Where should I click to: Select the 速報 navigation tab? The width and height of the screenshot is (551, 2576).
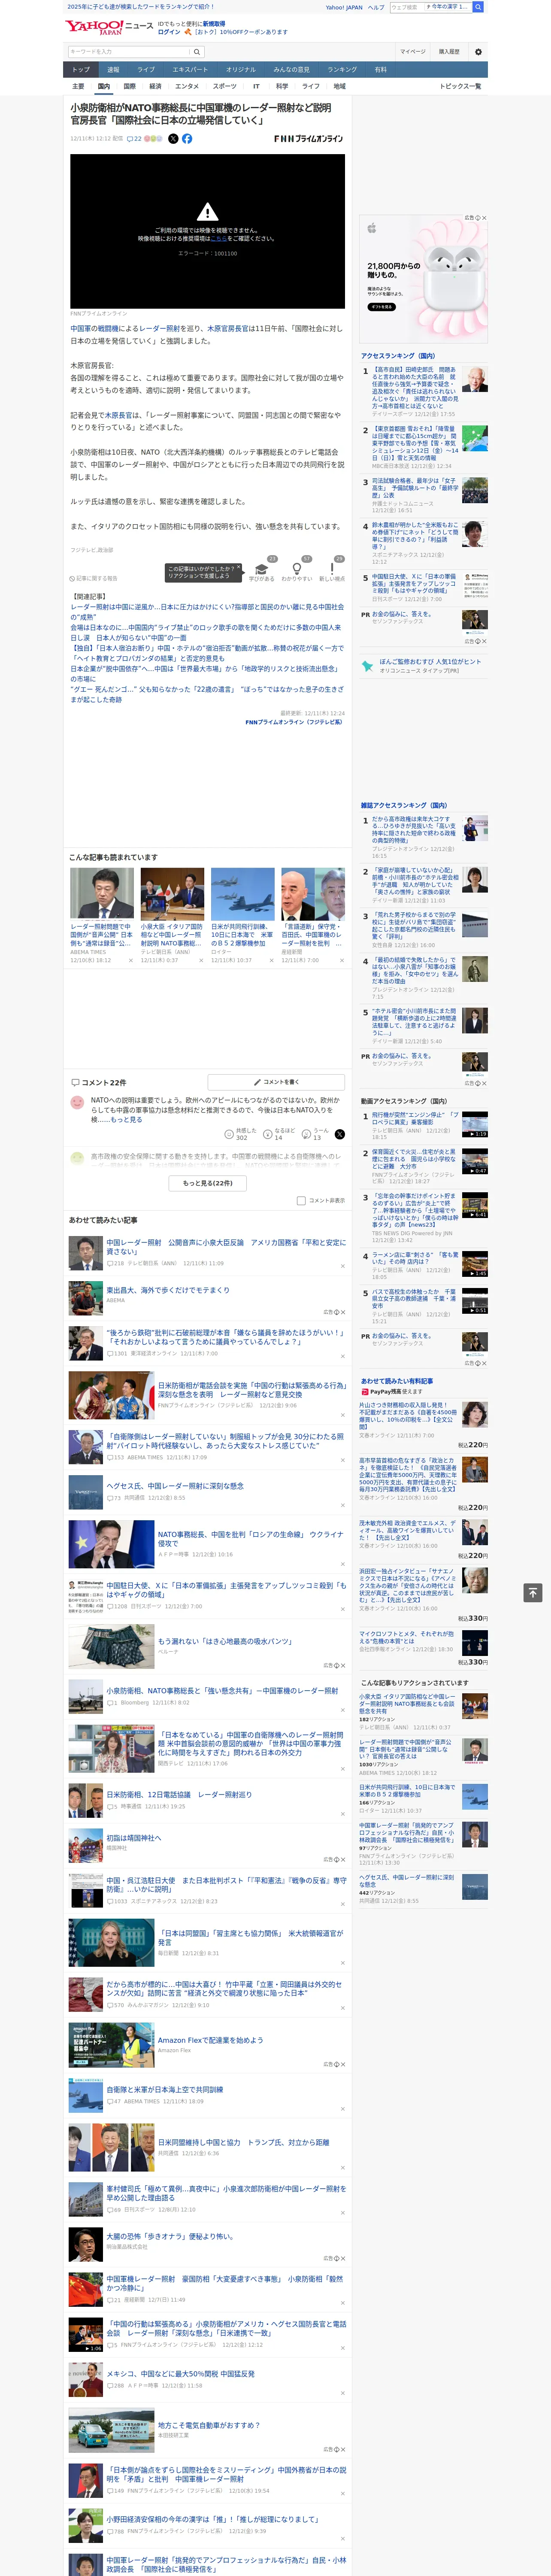pyautogui.click(x=113, y=69)
